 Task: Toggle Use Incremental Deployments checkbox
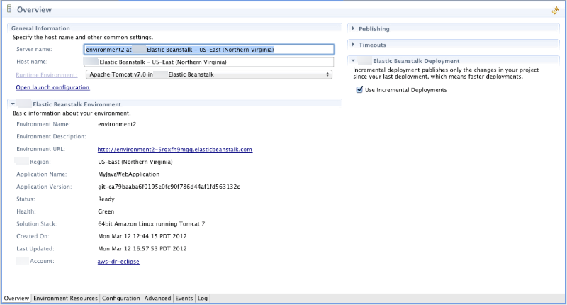click(360, 90)
